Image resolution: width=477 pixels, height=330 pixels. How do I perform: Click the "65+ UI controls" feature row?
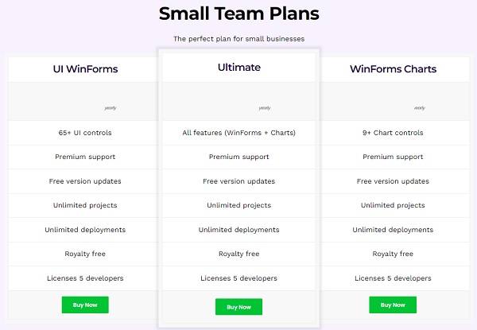(85, 133)
